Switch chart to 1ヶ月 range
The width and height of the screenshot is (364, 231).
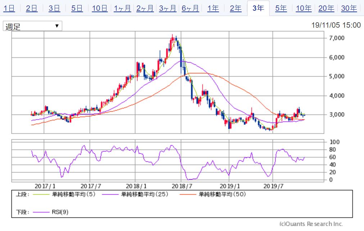[x=122, y=8]
